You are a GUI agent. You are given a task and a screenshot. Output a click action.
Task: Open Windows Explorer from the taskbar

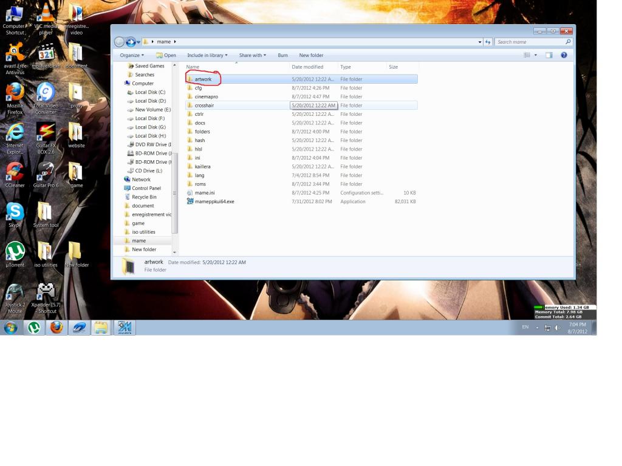(101, 328)
